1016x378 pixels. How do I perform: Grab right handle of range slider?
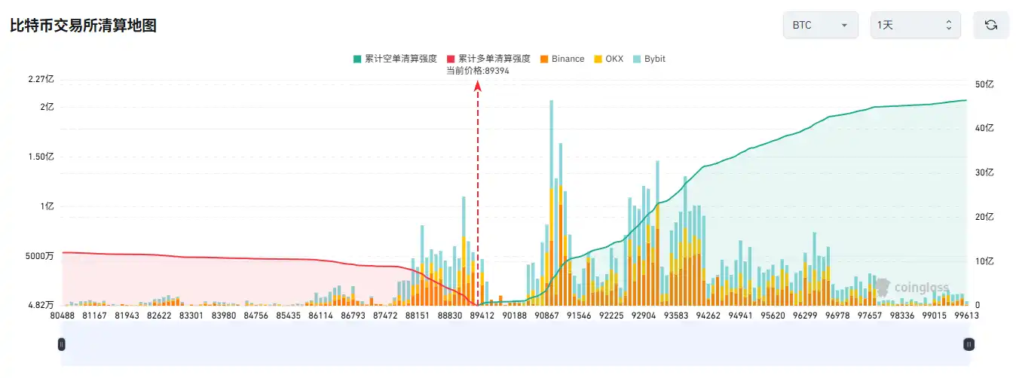click(x=969, y=344)
